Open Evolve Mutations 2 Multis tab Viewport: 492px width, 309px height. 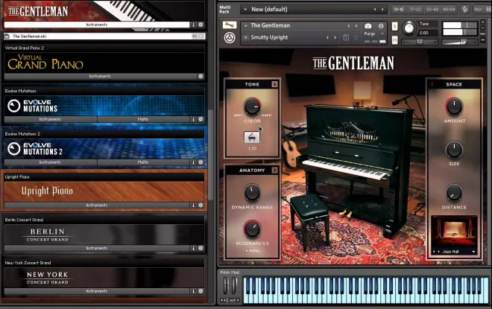pos(143,162)
